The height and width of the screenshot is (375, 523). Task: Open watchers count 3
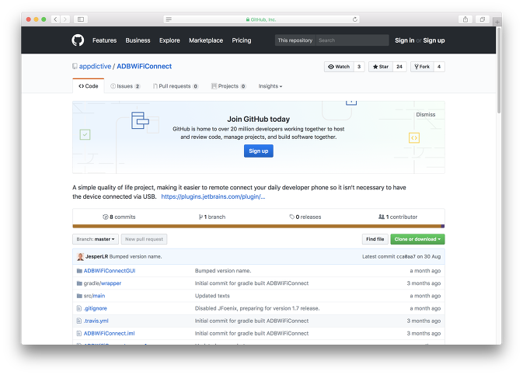click(x=359, y=67)
